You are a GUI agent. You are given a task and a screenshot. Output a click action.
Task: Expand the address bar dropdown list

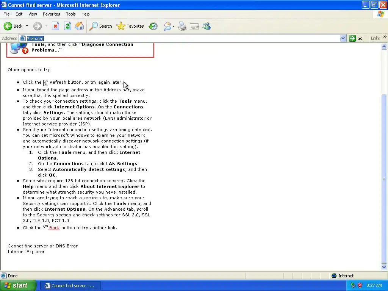(x=343, y=38)
